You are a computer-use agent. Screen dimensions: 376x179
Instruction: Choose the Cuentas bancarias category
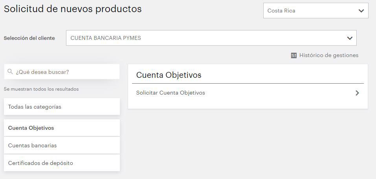tap(62, 145)
